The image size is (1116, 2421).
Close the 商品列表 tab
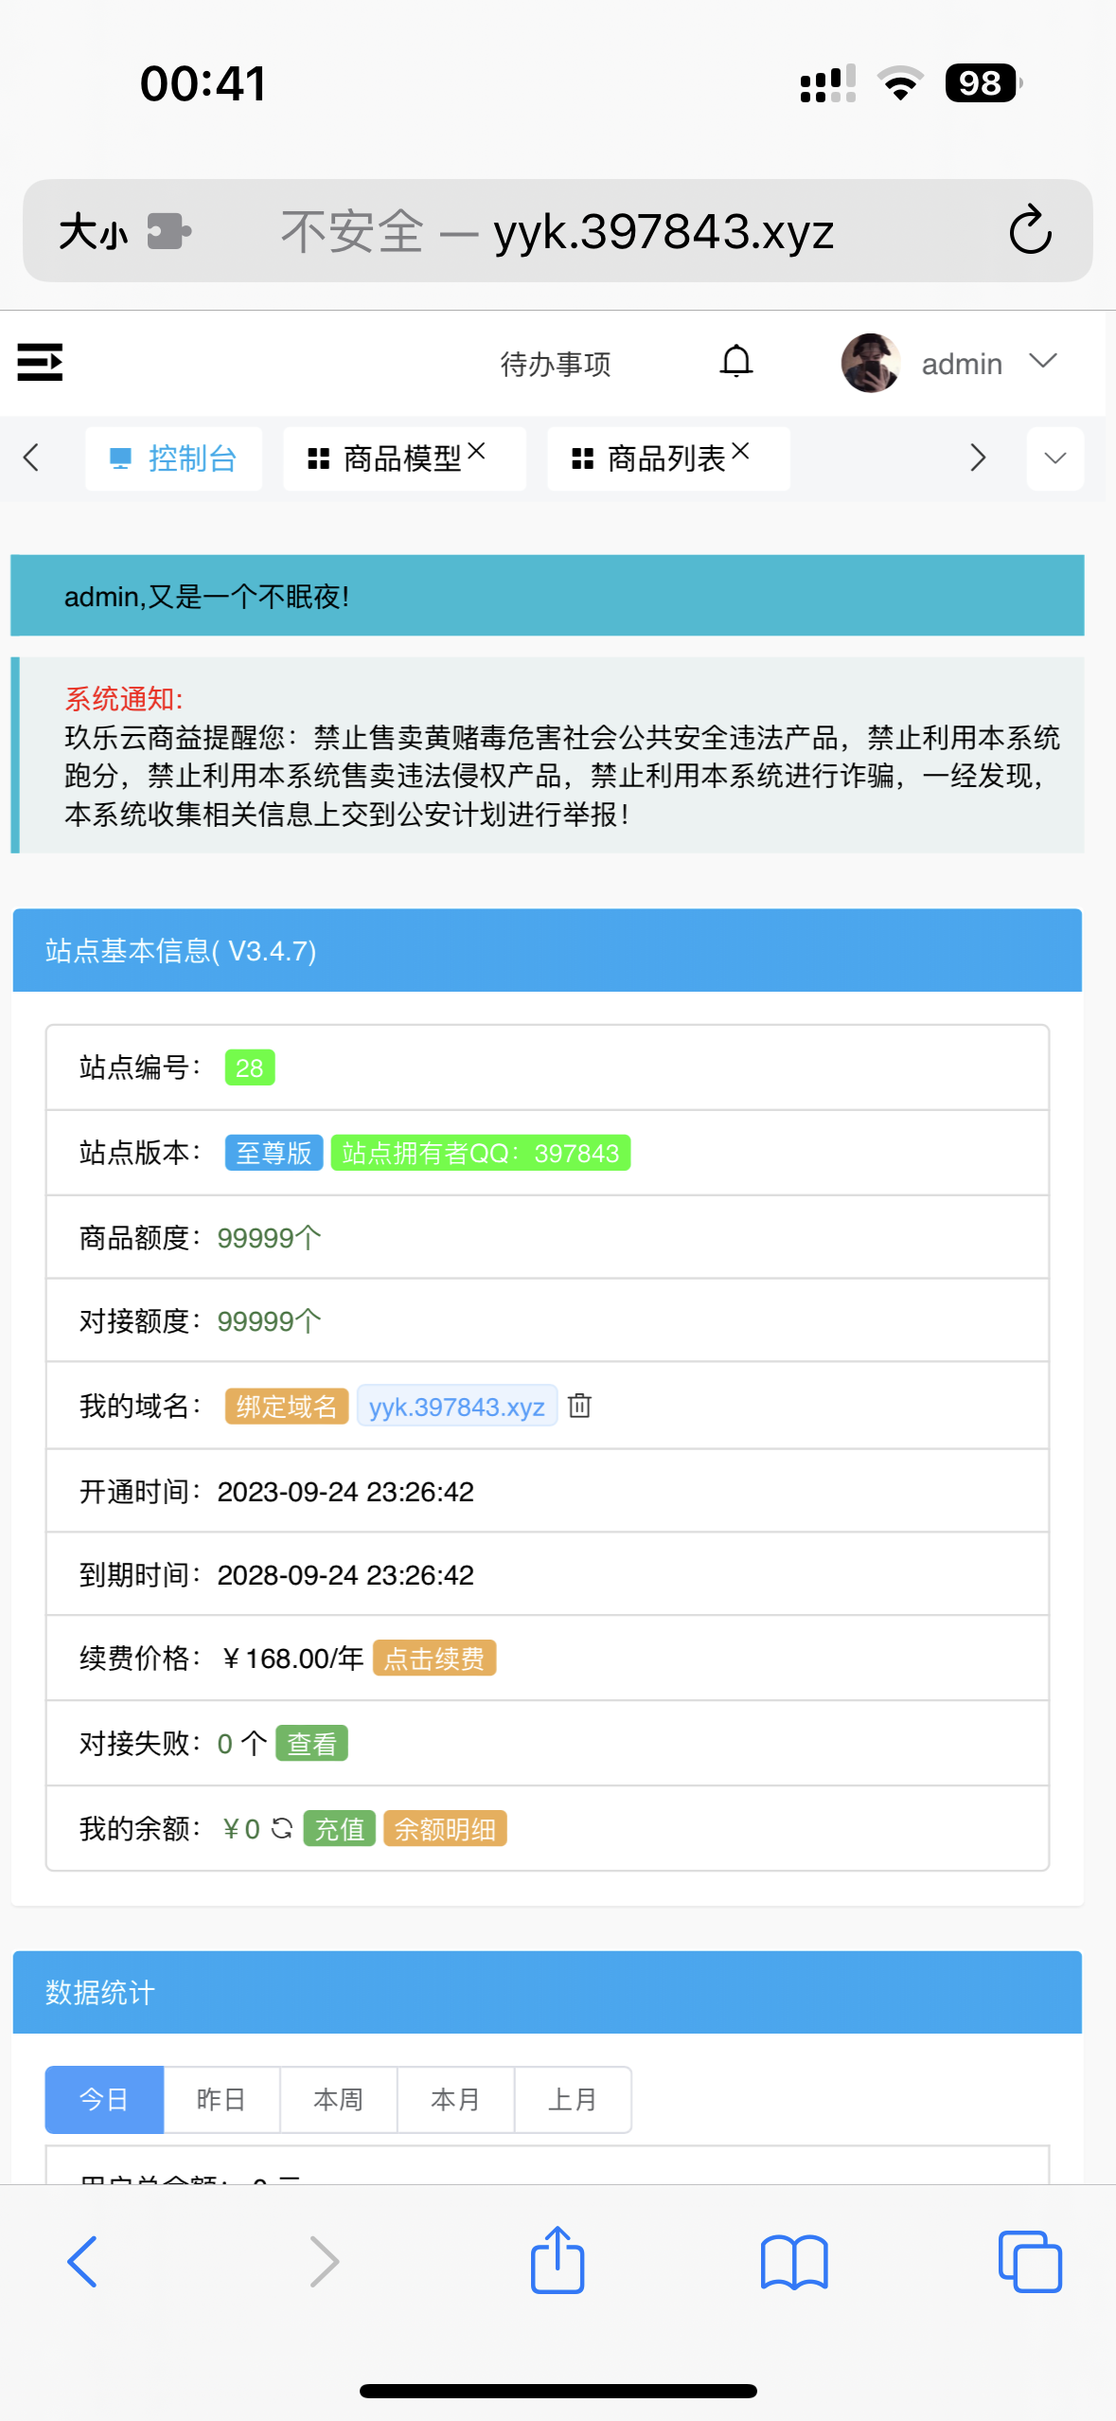(740, 452)
